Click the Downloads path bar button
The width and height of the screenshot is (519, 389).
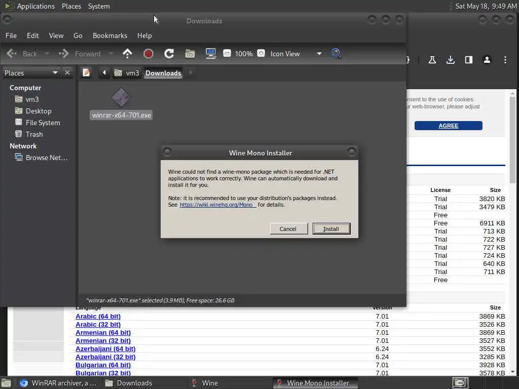pyautogui.click(x=163, y=73)
